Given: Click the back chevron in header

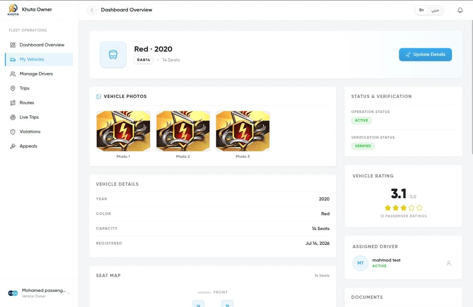Looking at the screenshot, I should [x=92, y=10].
